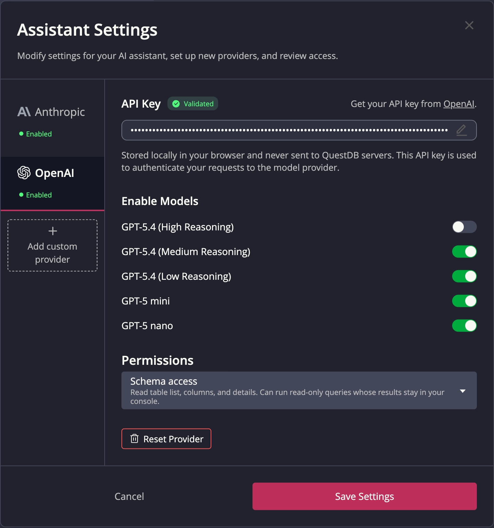Screen dimensions: 494x528
Task: Click the Assistant Settings title
Action: point(87,30)
